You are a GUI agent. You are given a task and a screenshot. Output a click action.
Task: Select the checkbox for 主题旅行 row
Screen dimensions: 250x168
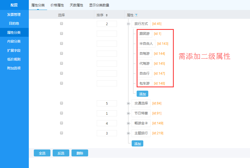tap(62, 133)
